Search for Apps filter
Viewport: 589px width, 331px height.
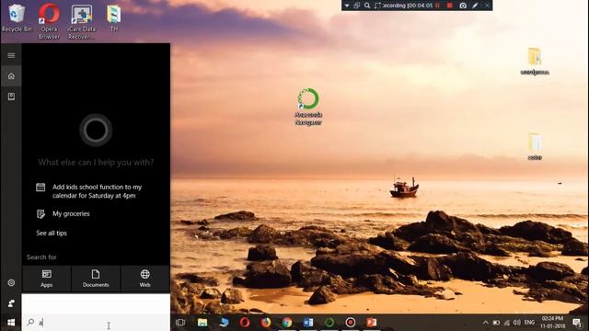[47, 279]
